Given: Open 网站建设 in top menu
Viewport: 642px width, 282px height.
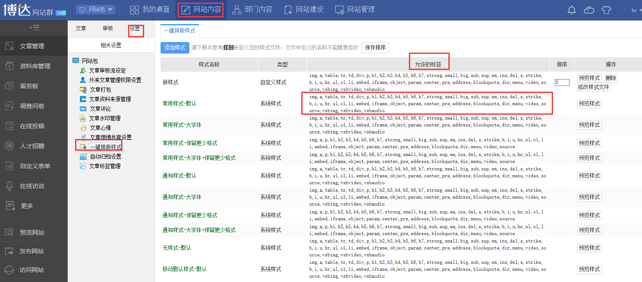Looking at the screenshot, I should (x=304, y=10).
